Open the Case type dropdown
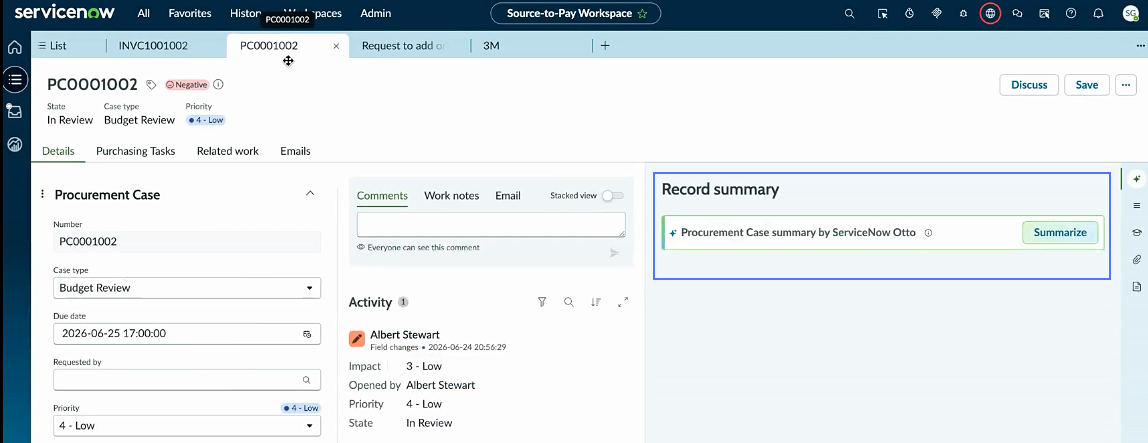The width and height of the screenshot is (1148, 443). click(187, 288)
